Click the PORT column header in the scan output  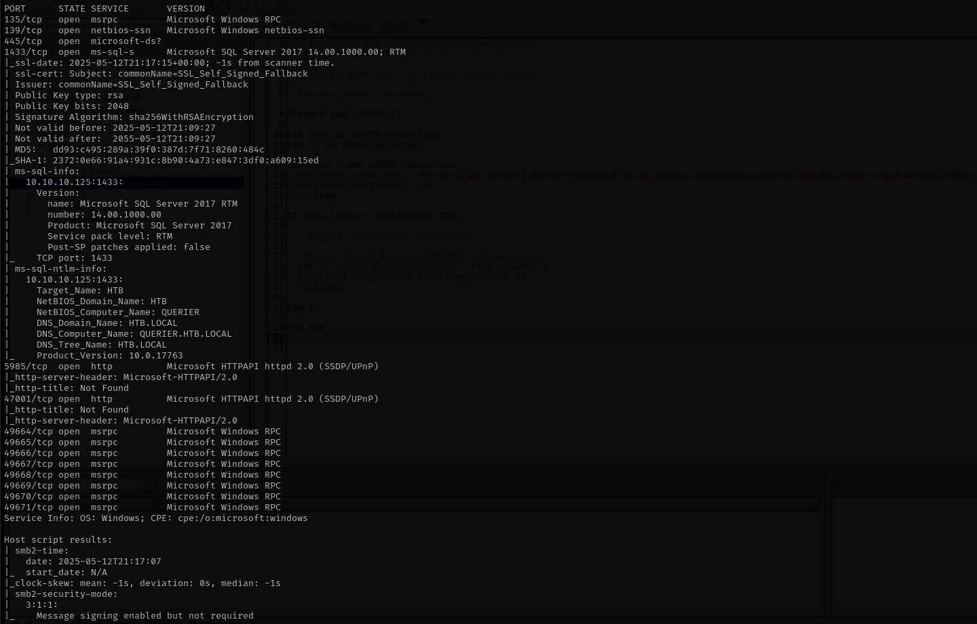pos(15,9)
